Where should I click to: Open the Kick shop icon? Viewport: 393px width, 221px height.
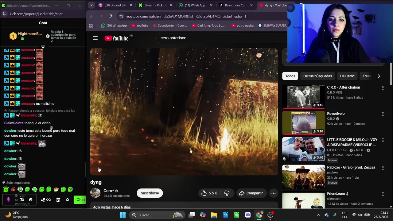click(58, 200)
